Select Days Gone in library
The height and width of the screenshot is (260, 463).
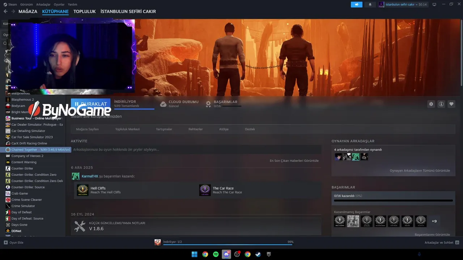pos(19,225)
